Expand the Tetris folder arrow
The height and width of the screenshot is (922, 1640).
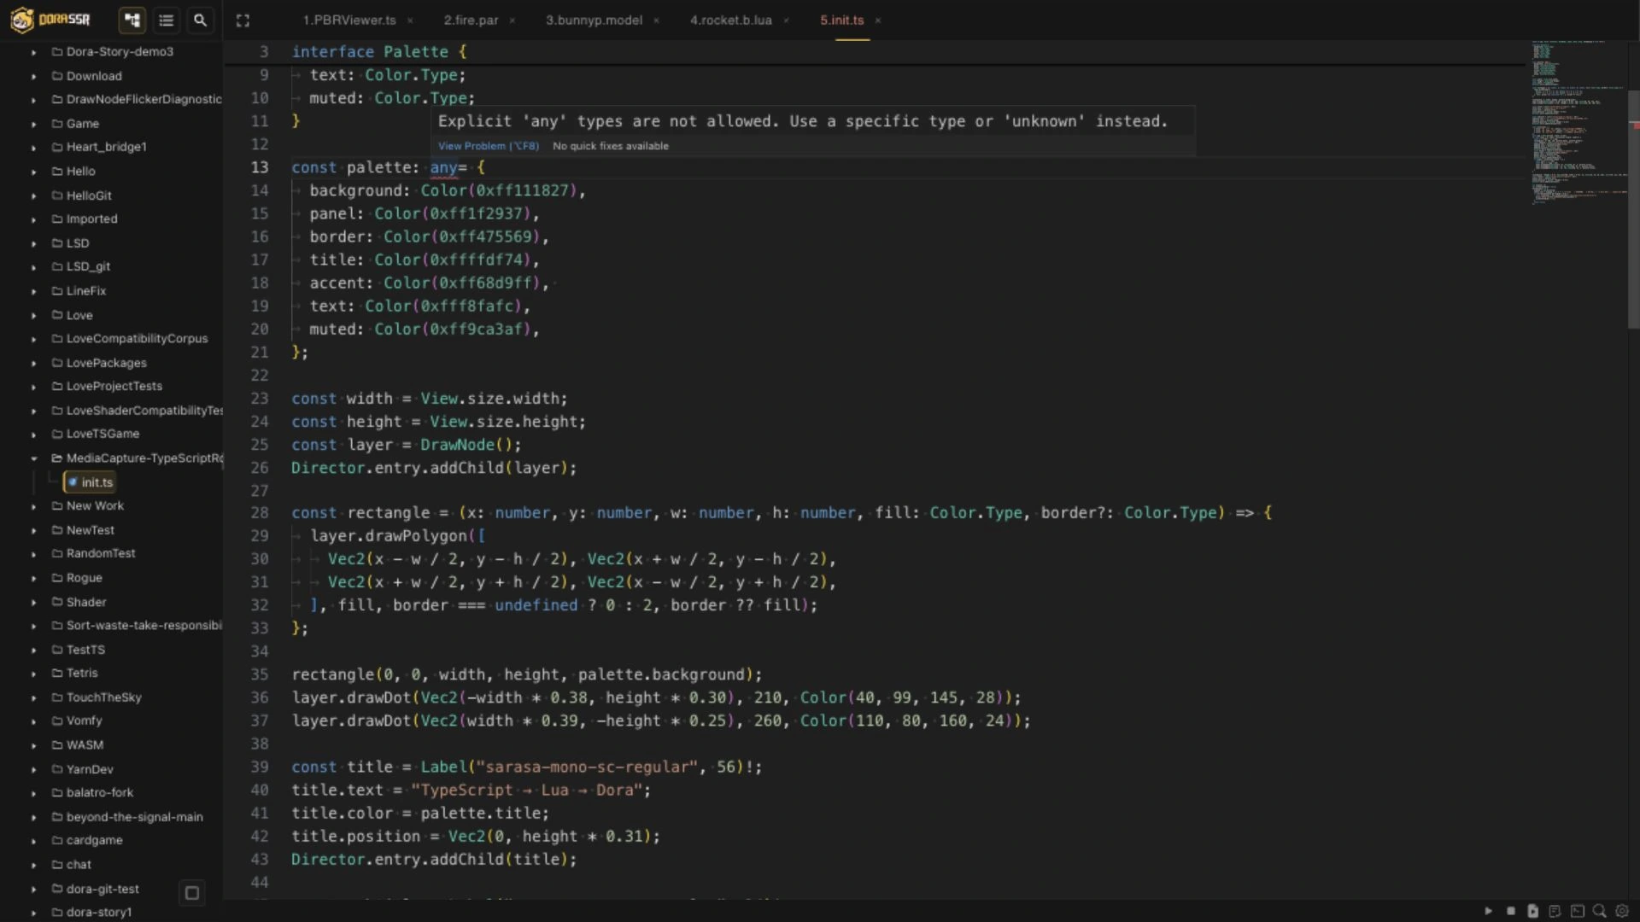coord(33,674)
